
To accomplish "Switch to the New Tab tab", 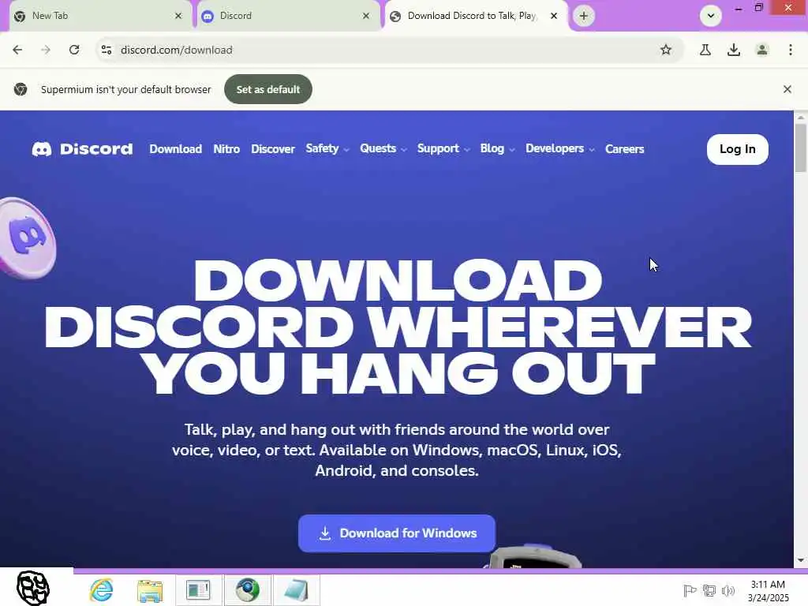I will coord(98,16).
